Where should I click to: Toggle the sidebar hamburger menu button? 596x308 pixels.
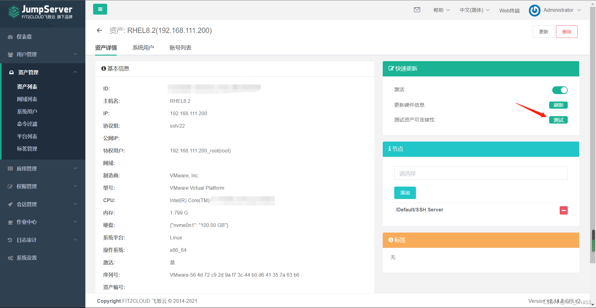coord(100,9)
